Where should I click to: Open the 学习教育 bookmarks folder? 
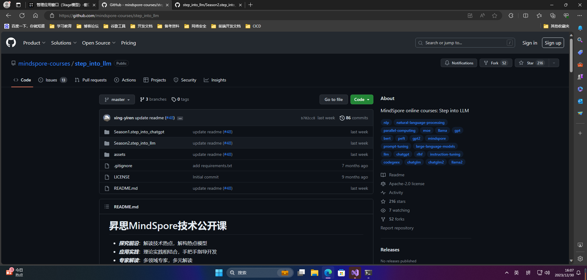click(61, 26)
